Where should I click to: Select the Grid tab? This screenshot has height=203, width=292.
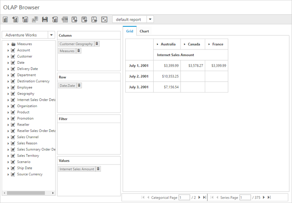pos(129,31)
